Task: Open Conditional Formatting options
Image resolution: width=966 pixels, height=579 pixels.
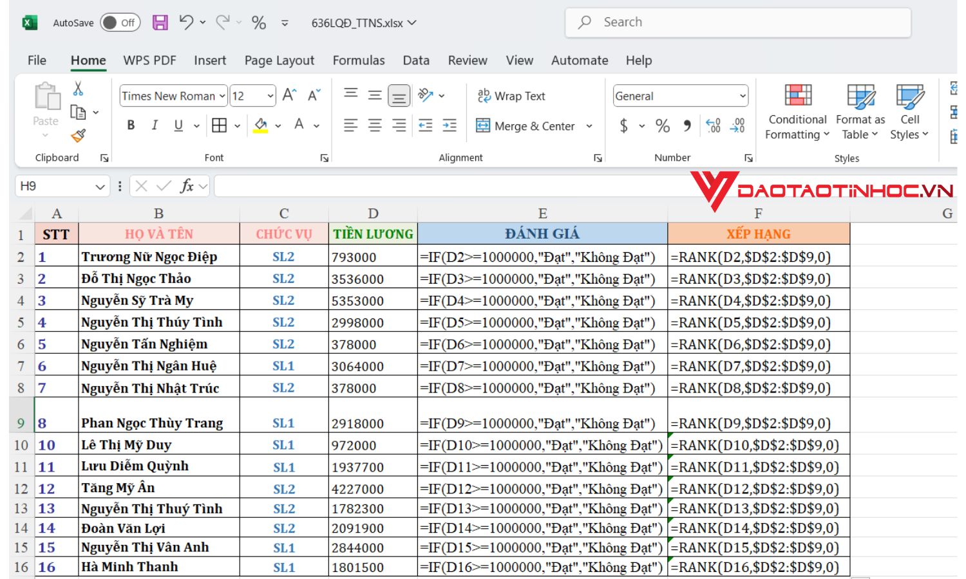Action: pyautogui.click(x=797, y=111)
